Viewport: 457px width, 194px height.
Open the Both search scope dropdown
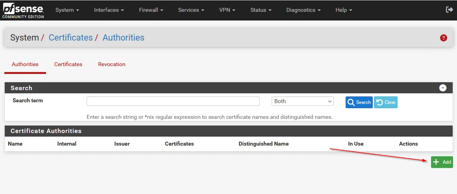pos(302,101)
